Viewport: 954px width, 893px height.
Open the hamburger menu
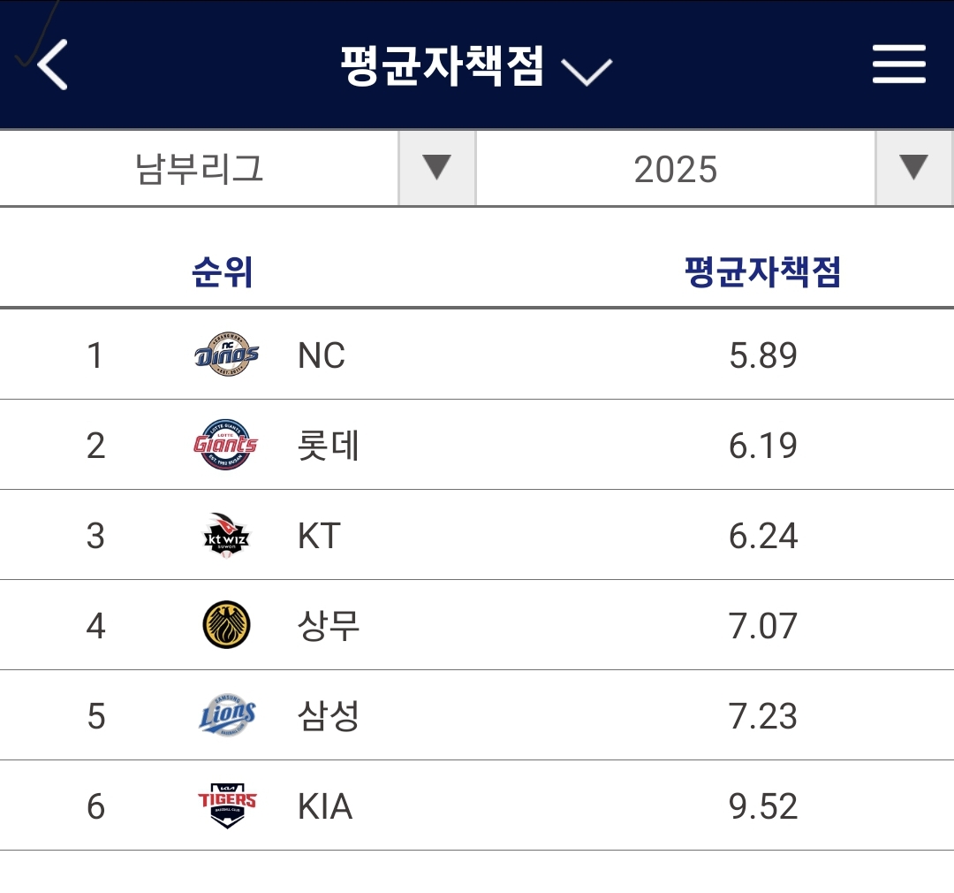pos(898,65)
